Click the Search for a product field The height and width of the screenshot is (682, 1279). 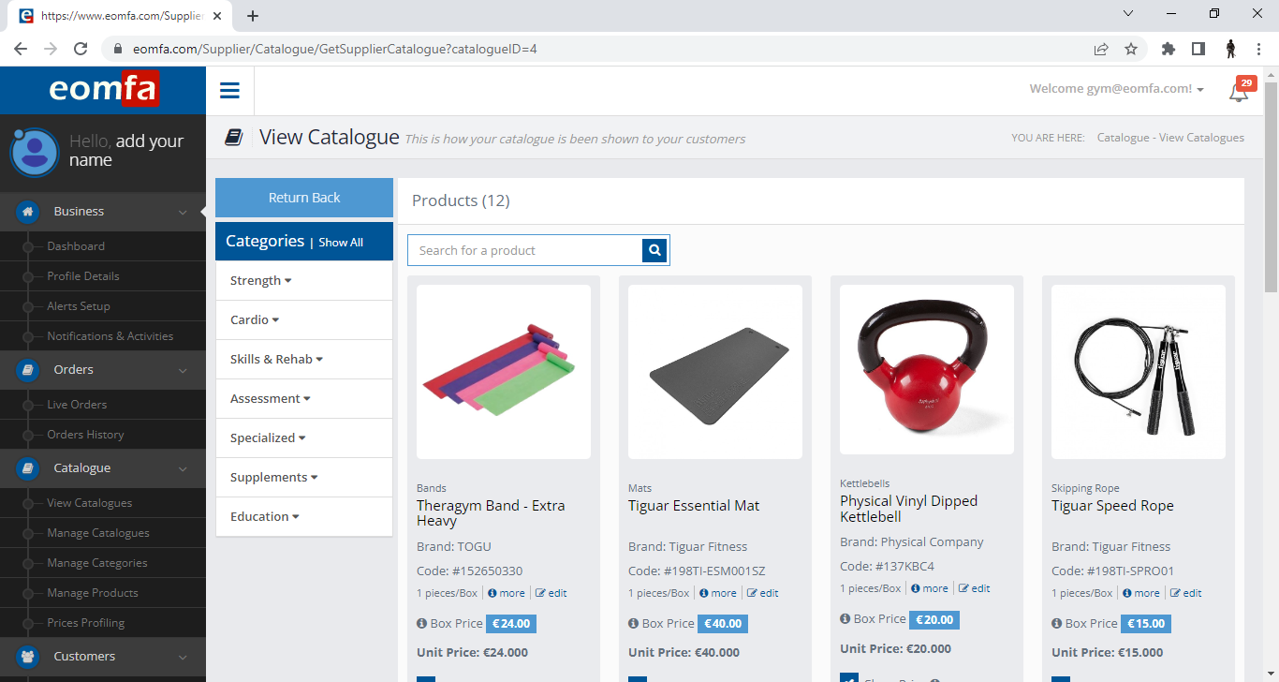tap(525, 250)
